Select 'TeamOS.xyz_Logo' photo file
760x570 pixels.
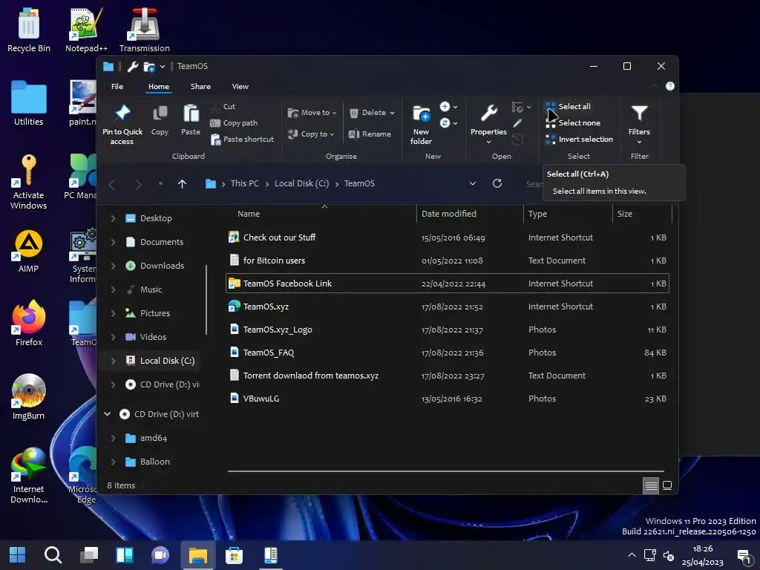click(x=448, y=330)
